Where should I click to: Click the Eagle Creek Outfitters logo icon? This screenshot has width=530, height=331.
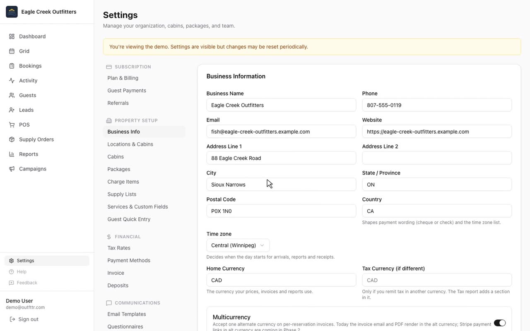12,12
